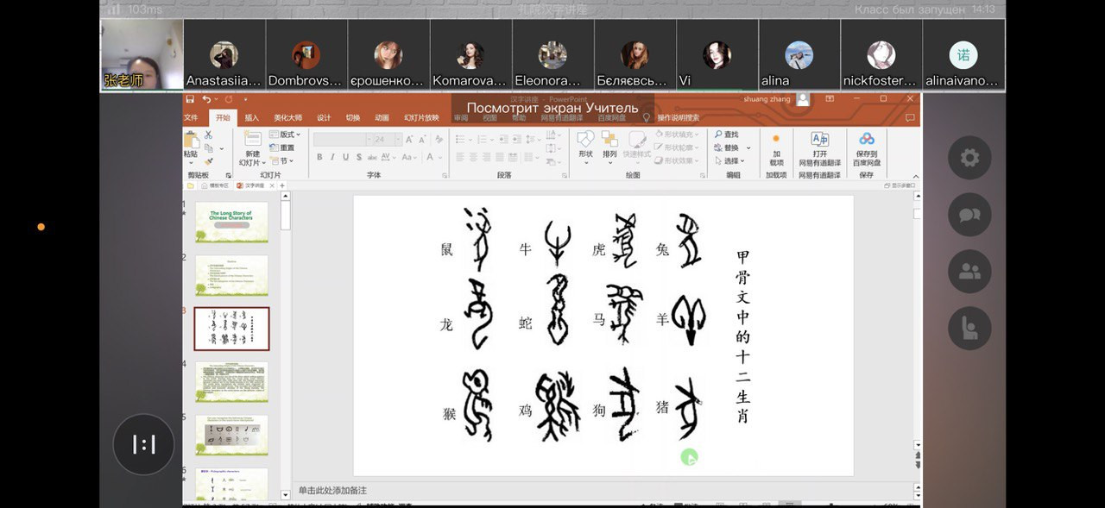Expand the 版式 layout dropdown
This screenshot has height=508, width=1105.
pos(287,135)
